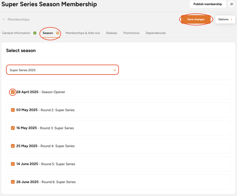Select the Dependencies tab
The width and height of the screenshot is (237, 196).
tap(155, 33)
